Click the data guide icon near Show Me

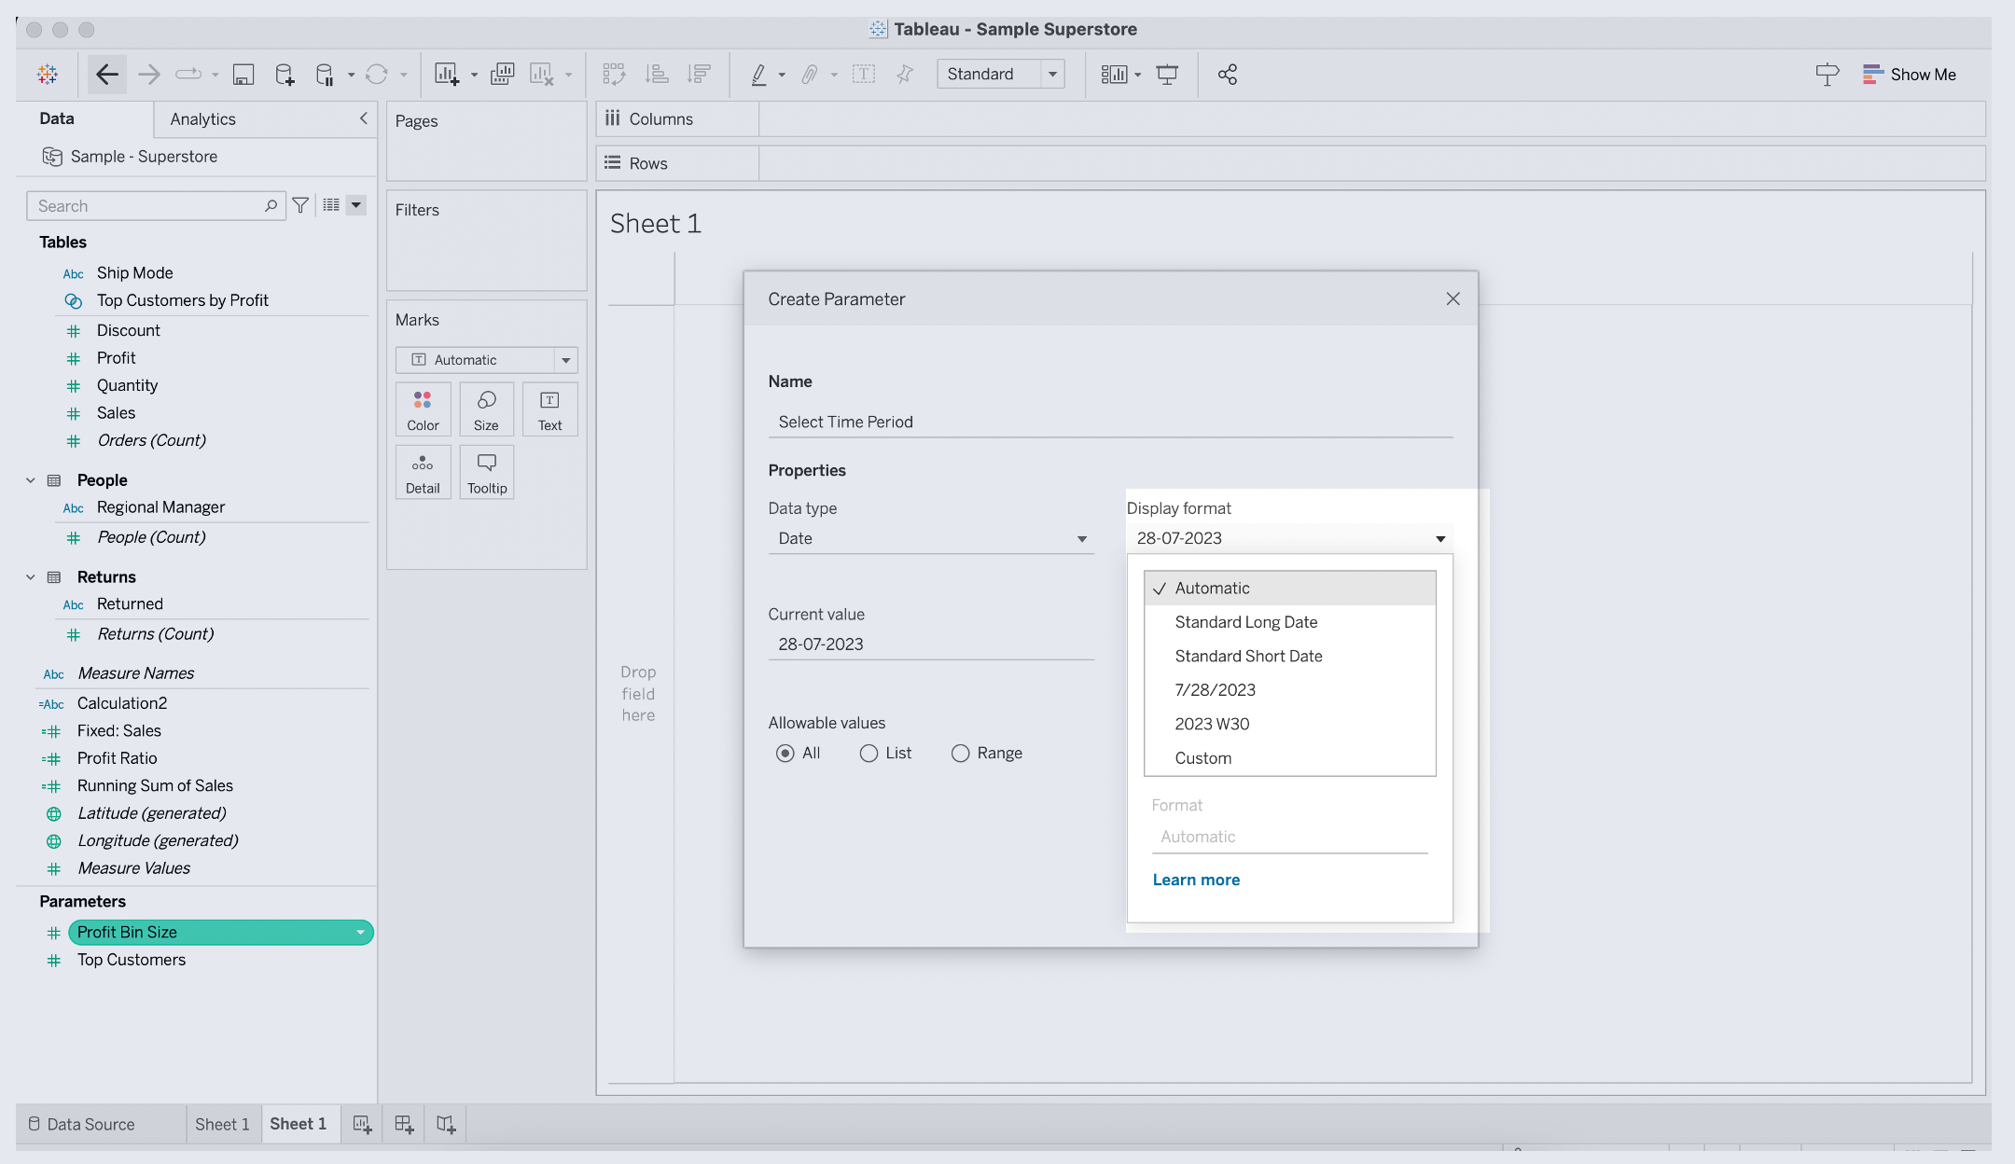[x=1827, y=75]
